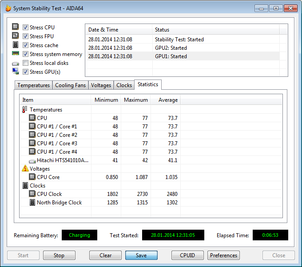Click CPU Core minimum voltage 0.850
This screenshot has height=267, width=302.
point(112,177)
